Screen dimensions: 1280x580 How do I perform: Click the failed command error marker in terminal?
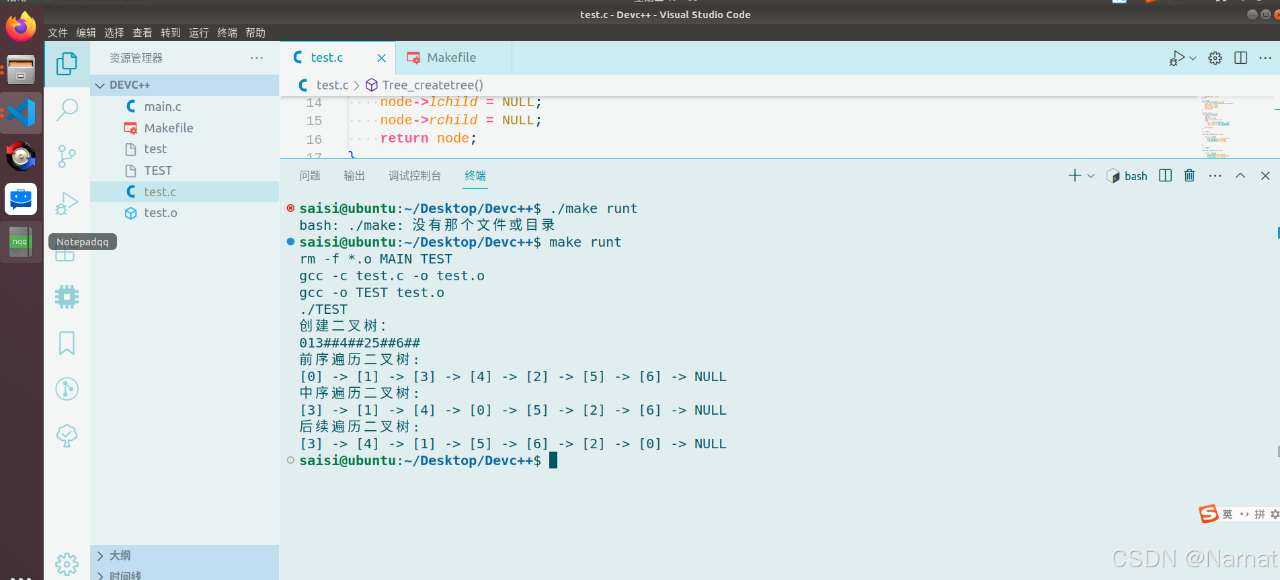pos(290,208)
